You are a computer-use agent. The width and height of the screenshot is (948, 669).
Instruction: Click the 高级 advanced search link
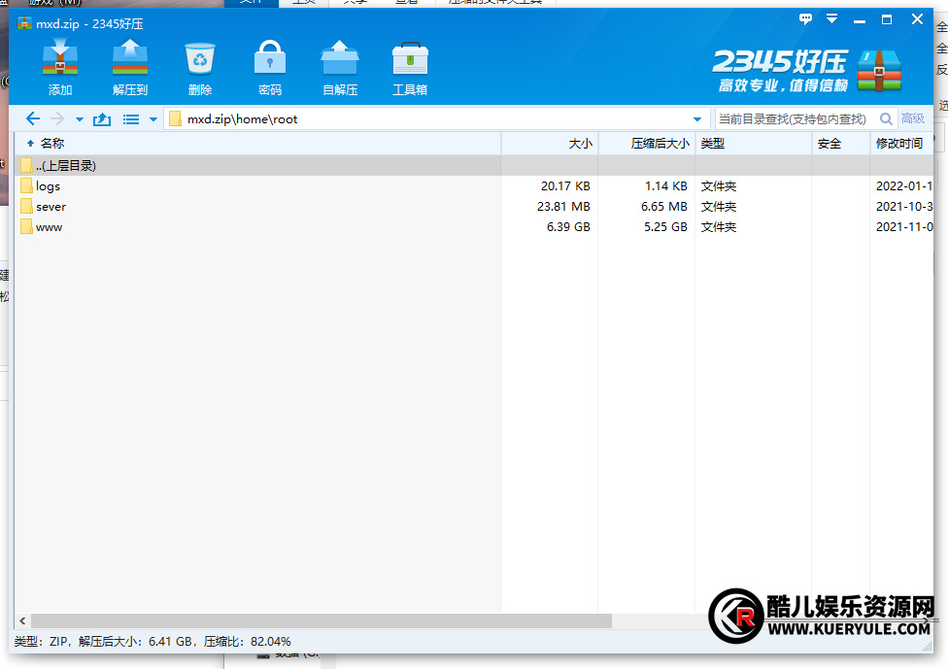point(913,119)
